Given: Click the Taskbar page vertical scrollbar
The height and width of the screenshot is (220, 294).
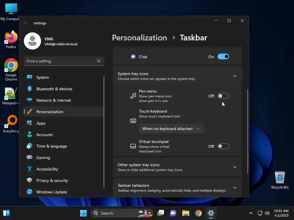Looking at the screenshot, I should pyautogui.click(x=248, y=131).
